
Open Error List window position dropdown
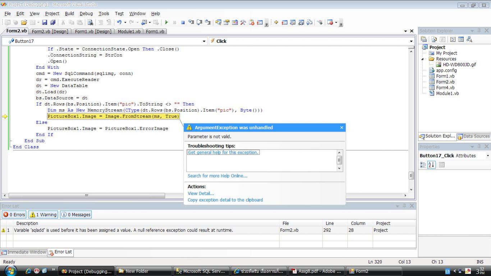[x=397, y=206]
